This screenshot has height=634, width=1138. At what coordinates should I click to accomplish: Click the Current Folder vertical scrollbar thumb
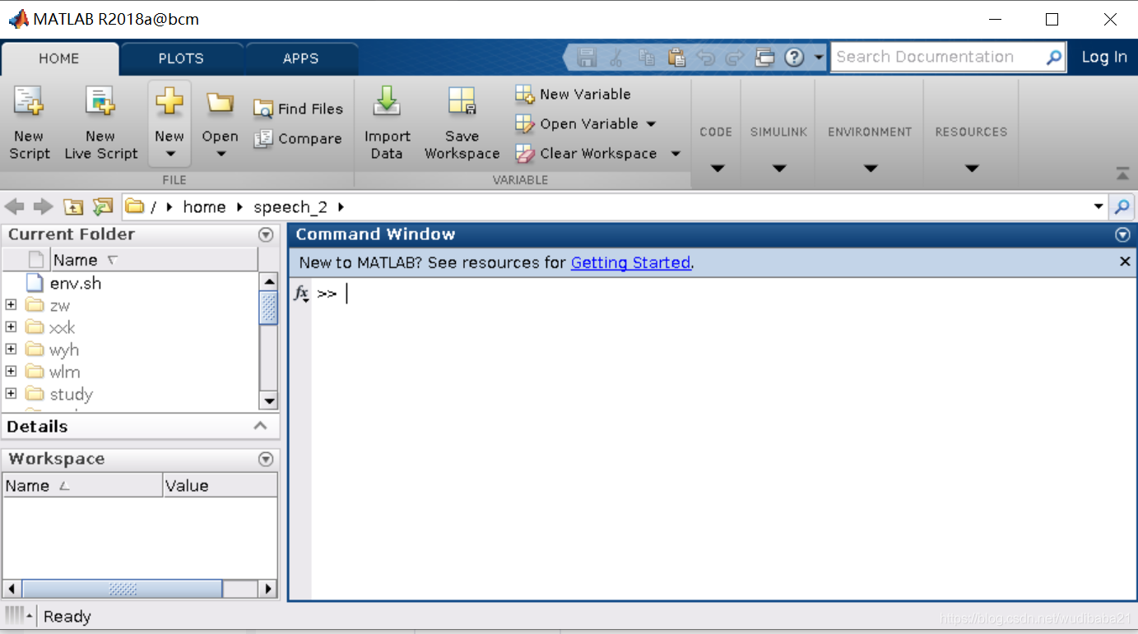(x=268, y=308)
